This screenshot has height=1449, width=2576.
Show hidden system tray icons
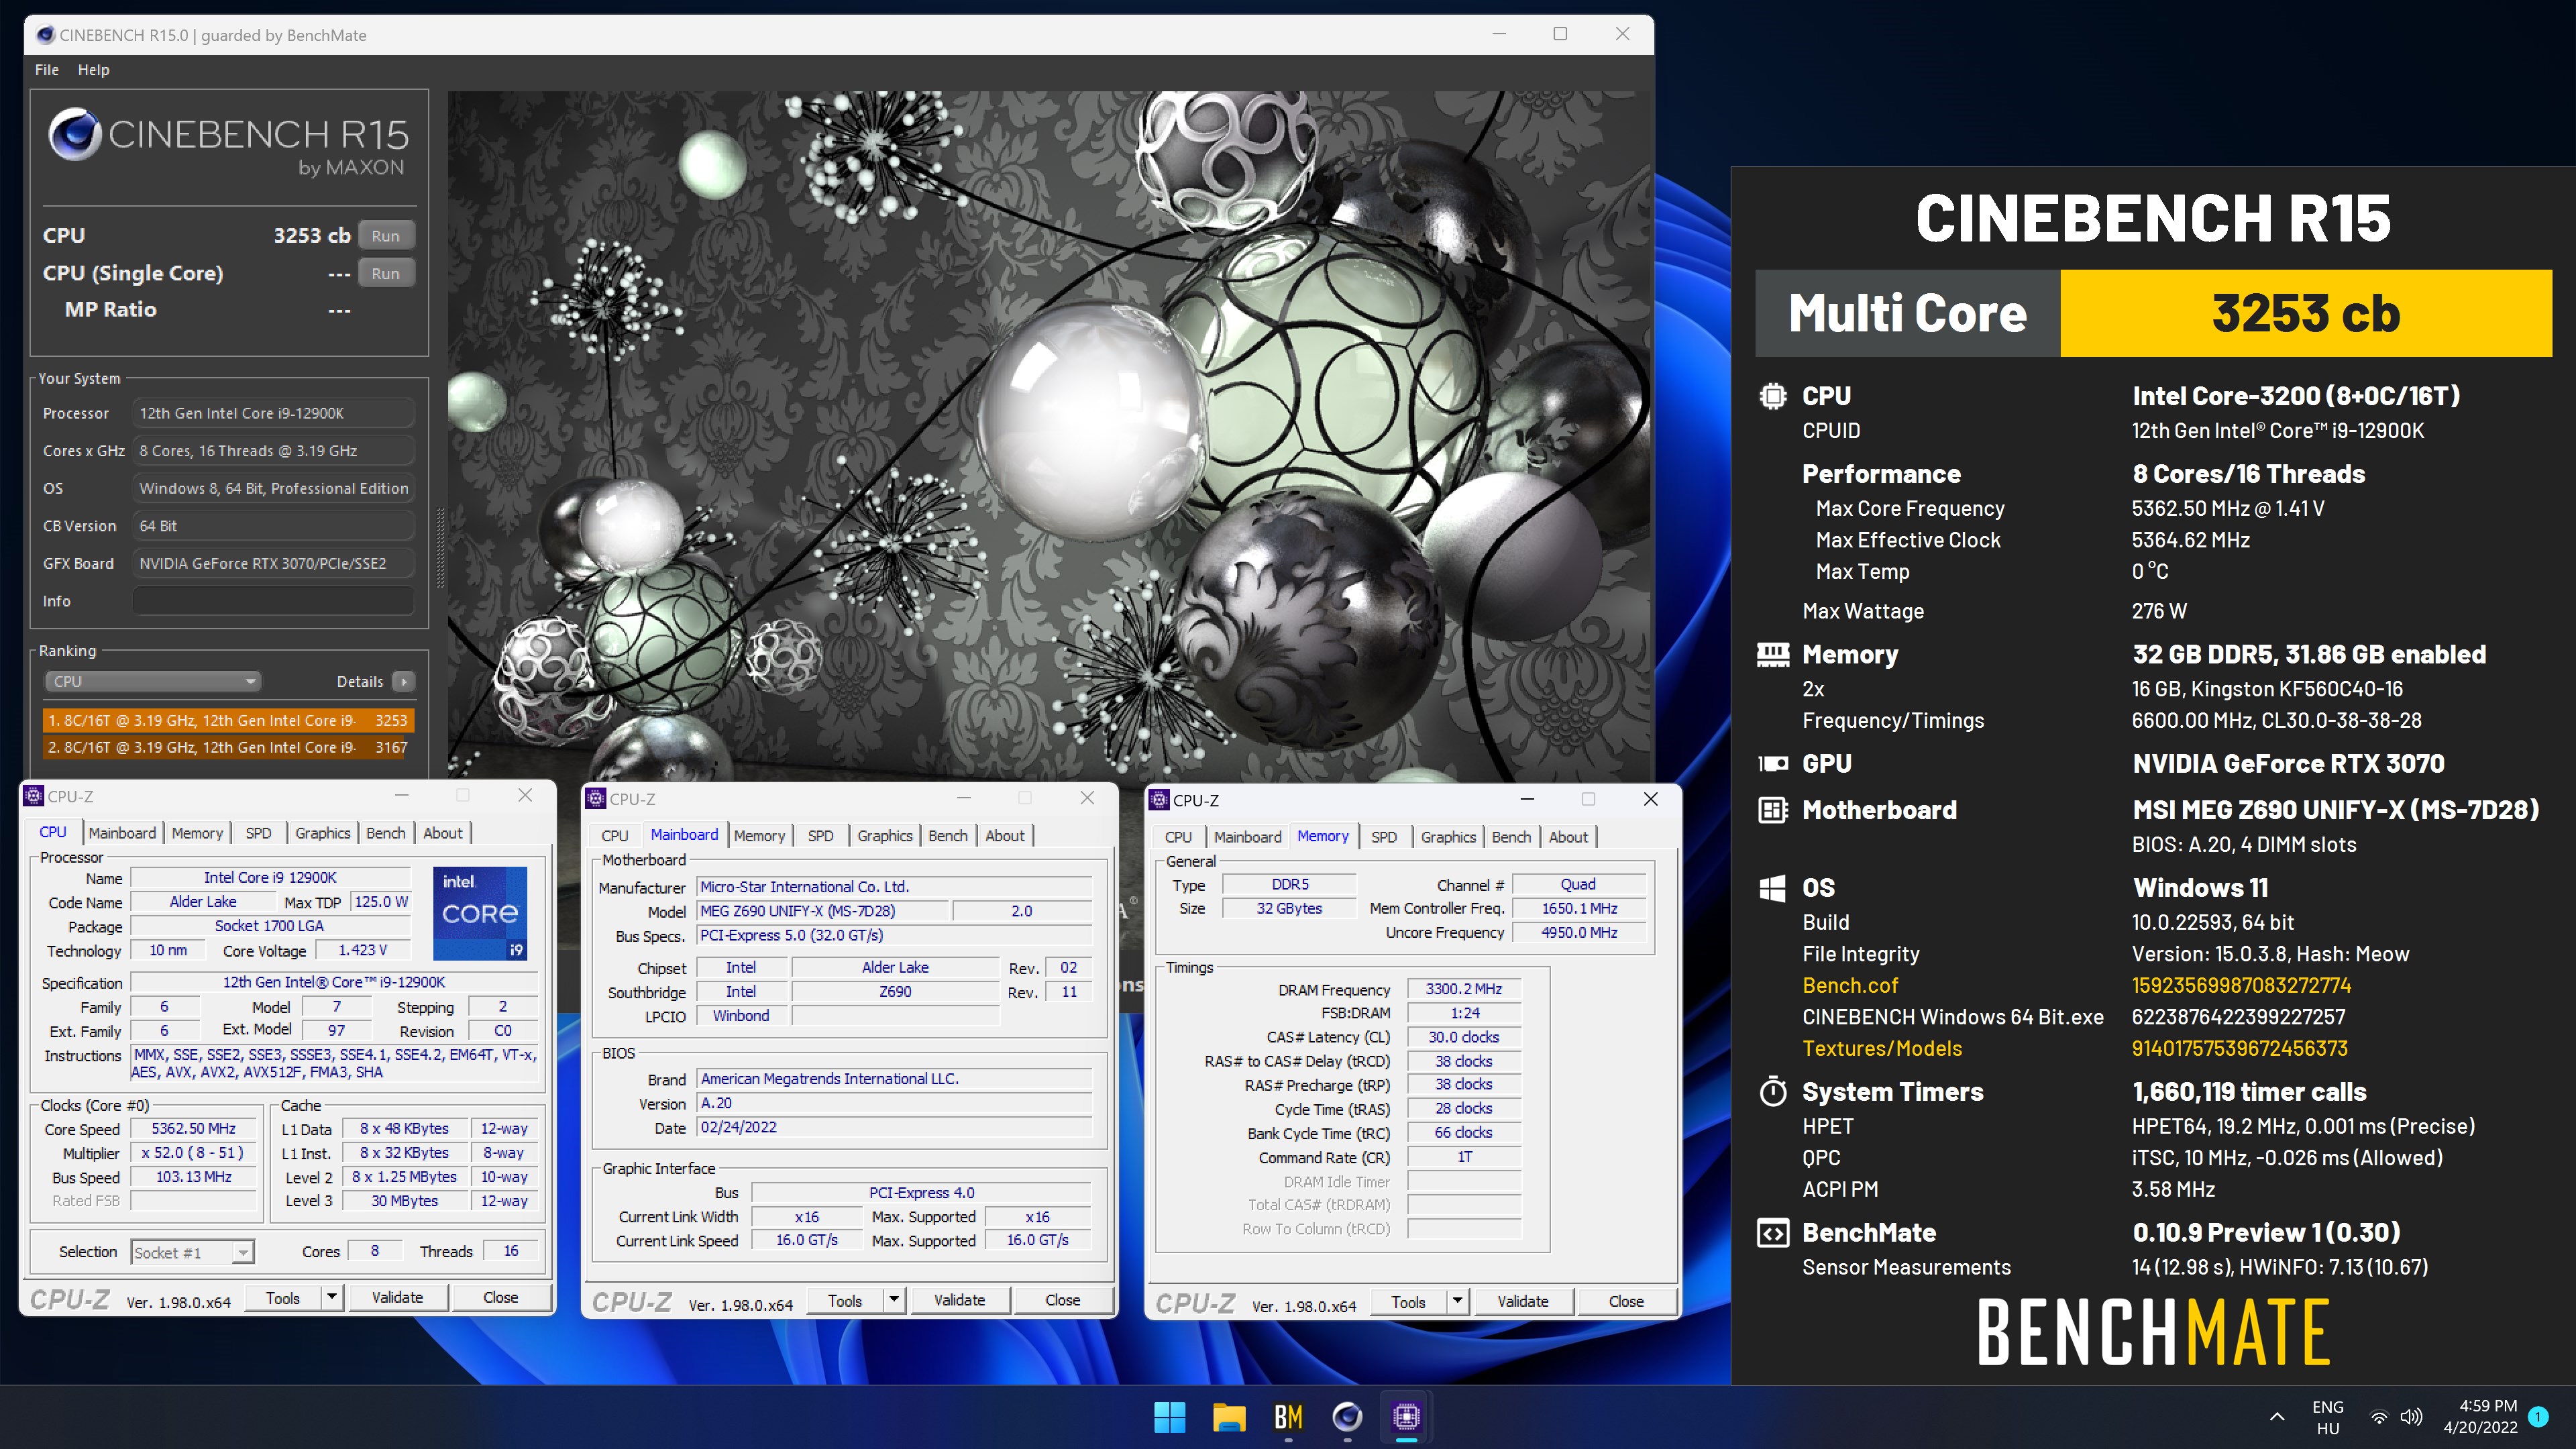pos(2277,1416)
